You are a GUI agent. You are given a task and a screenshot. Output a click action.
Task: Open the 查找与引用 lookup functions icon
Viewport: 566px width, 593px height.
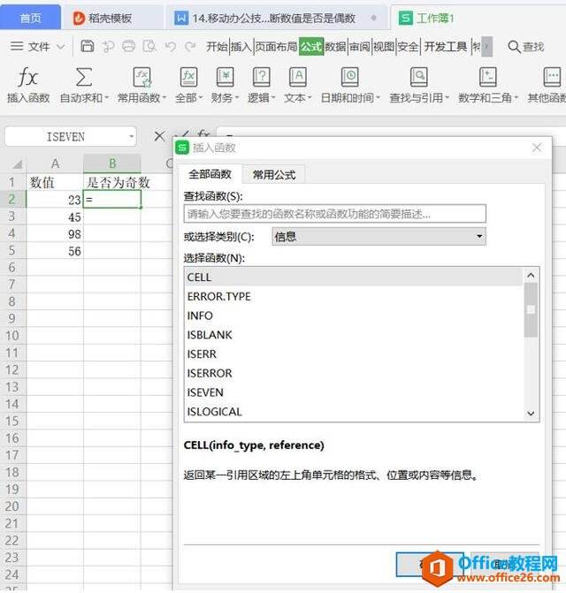[419, 77]
